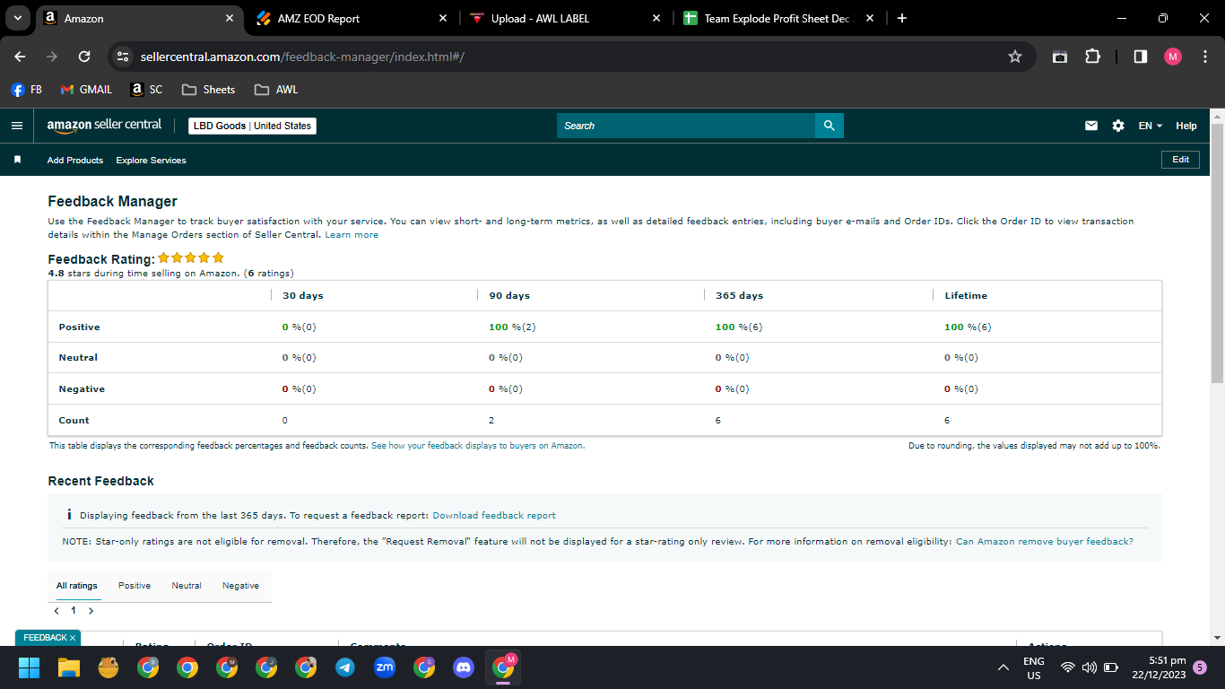Image resolution: width=1225 pixels, height=689 pixels.
Task: Open the AWL bookmark folder
Action: (x=276, y=90)
